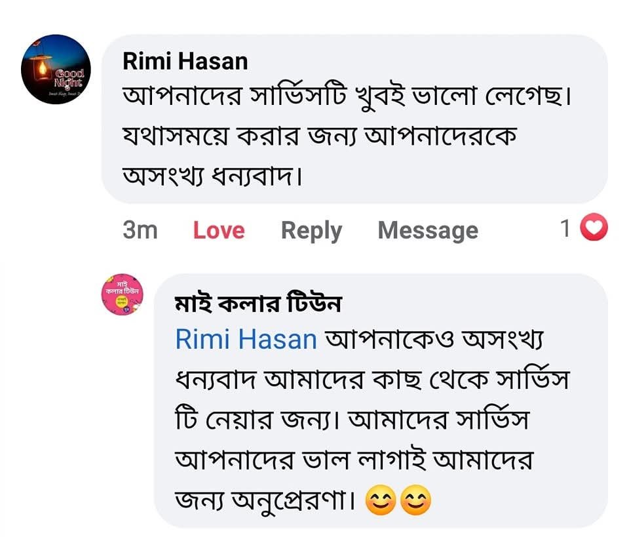Click the blue Rimi Hasan mention
Viewport: 629px width, 537px height.
tap(246, 340)
